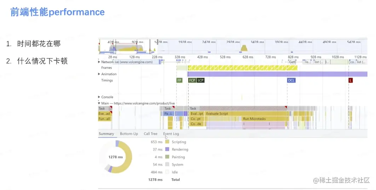Image resolution: width=376 pixels, height=190 pixels.
Task: Click the 时间都花在哪 bullet
Action: pos(39,43)
